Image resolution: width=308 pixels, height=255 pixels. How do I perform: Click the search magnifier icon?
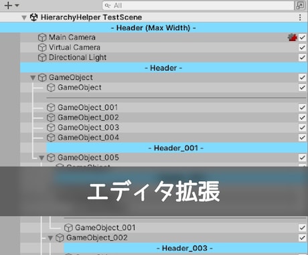coord(108,5)
